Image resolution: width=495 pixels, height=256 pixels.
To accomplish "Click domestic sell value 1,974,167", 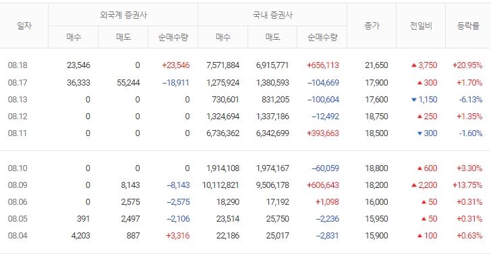I will tap(272, 168).
